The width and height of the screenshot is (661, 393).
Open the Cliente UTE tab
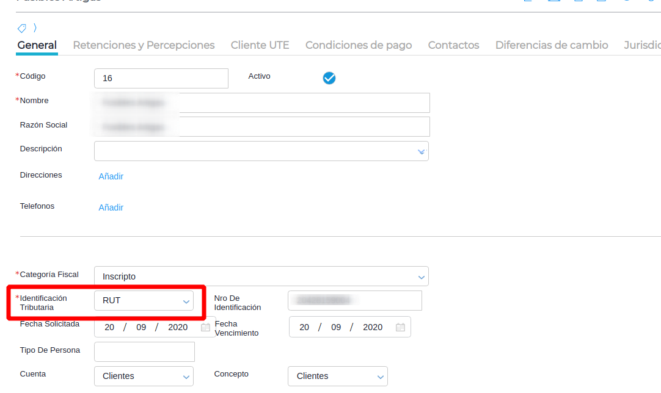pyautogui.click(x=260, y=45)
